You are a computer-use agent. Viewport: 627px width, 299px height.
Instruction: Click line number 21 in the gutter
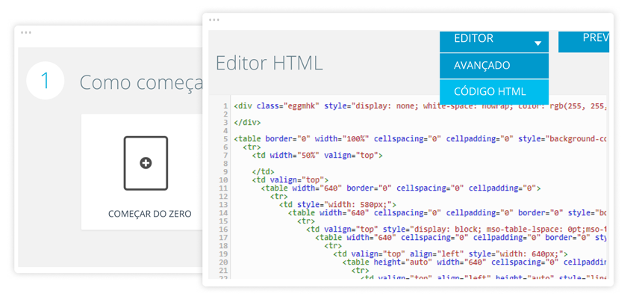[223, 271]
